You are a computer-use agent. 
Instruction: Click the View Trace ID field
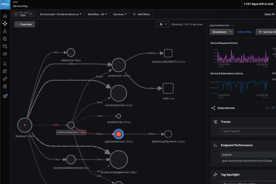click(x=248, y=131)
